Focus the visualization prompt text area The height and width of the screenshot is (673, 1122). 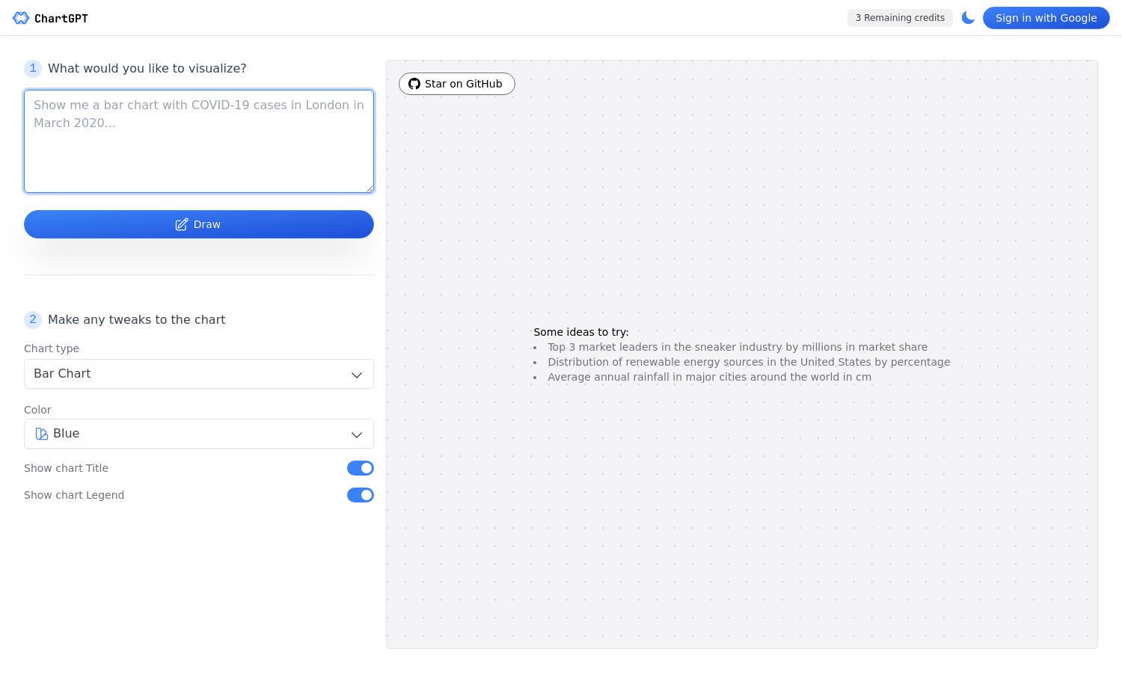pyautogui.click(x=199, y=141)
